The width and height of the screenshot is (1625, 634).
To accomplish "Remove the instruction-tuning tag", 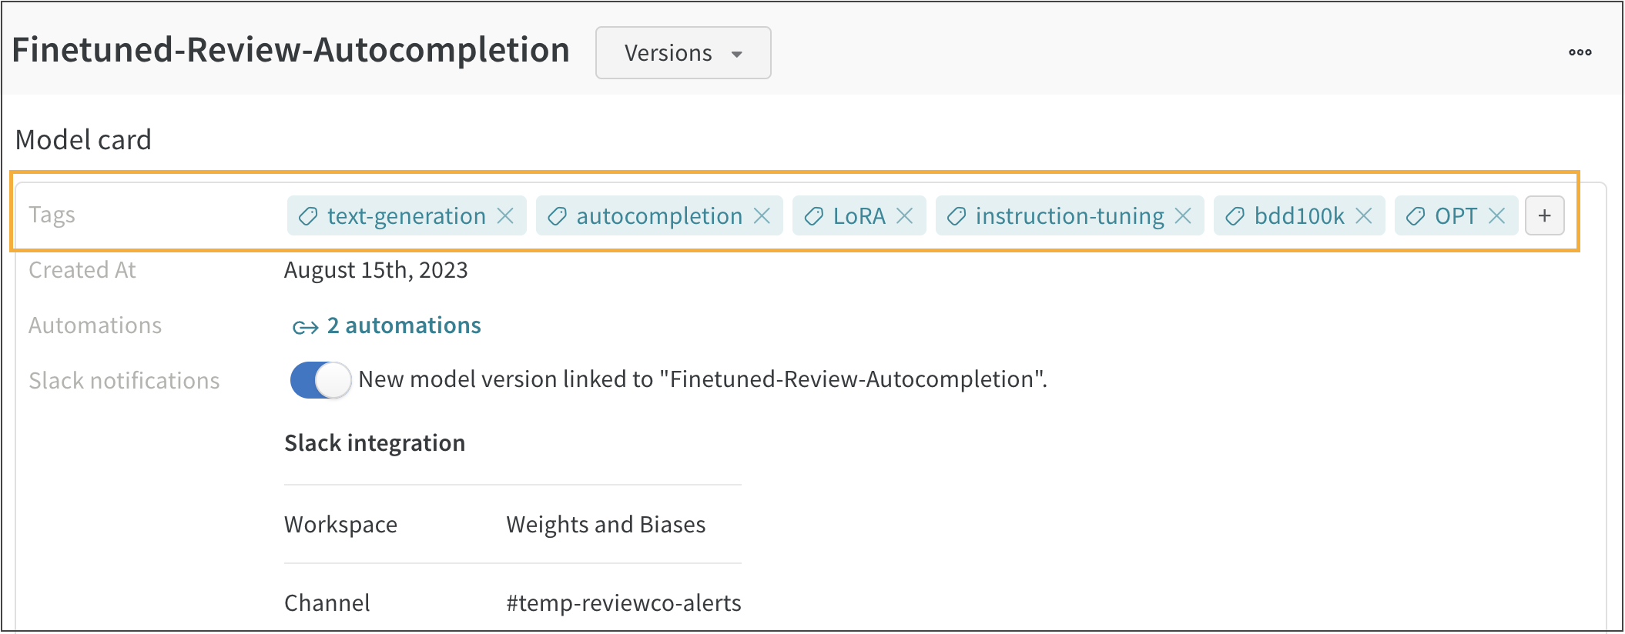I will point(1183,216).
